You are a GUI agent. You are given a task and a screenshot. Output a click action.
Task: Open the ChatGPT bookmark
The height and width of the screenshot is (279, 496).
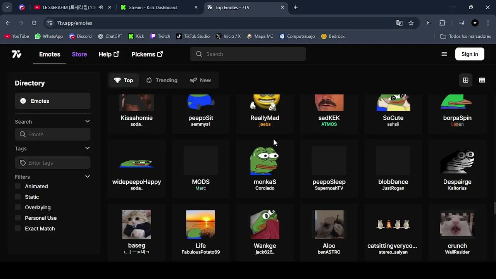(110, 36)
